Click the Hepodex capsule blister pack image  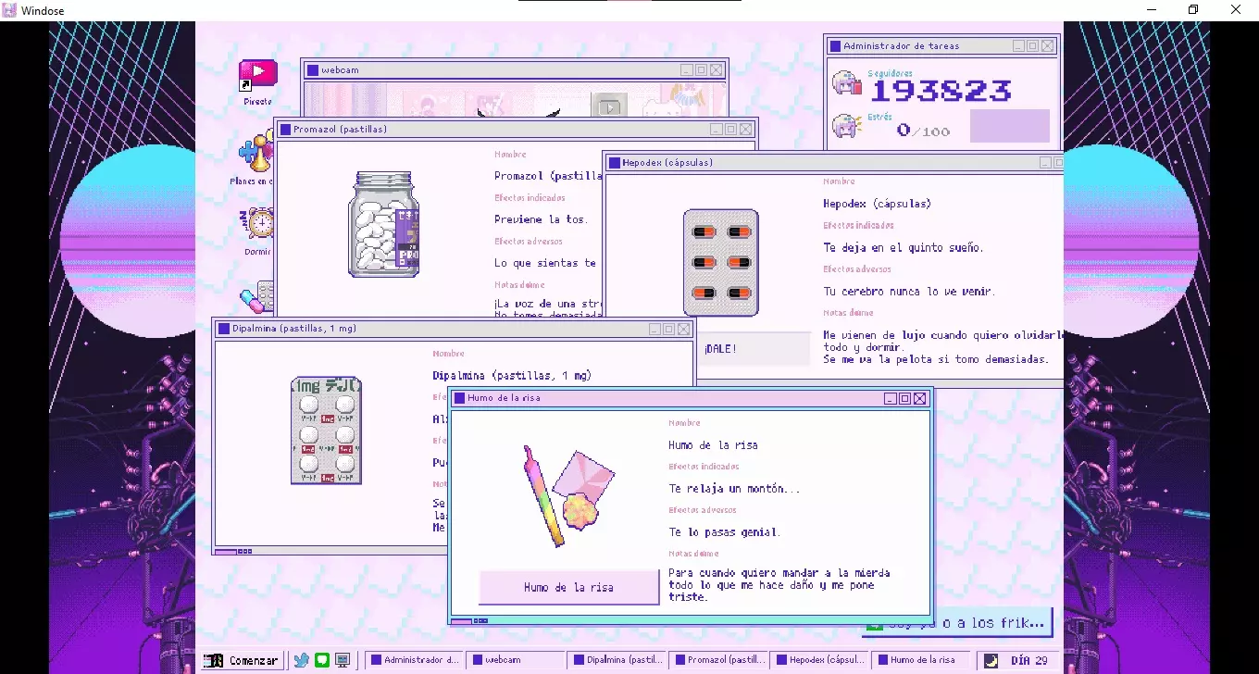[720, 263]
